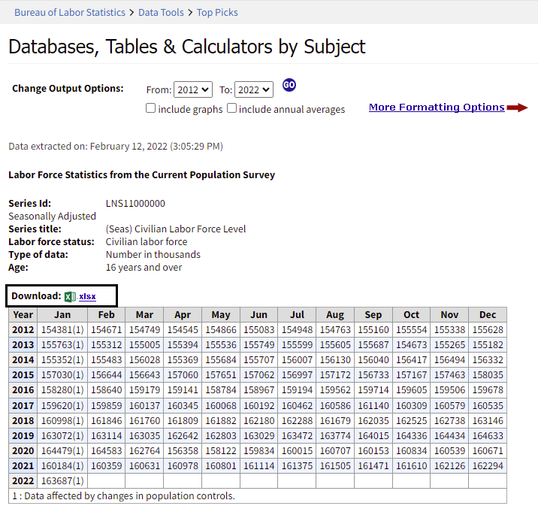Screen dimensions: 538x512
Task: Click the Jan column header
Action: (x=62, y=314)
